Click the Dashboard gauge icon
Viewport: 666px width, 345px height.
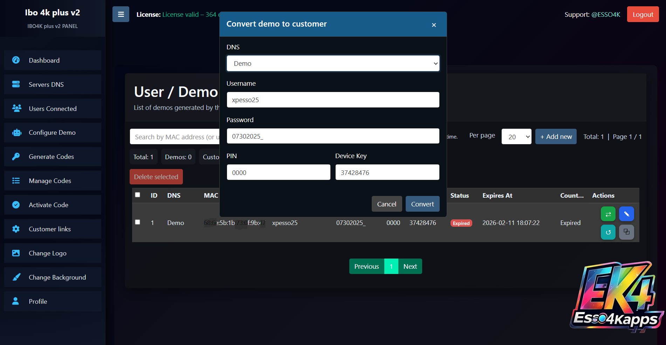(x=16, y=60)
